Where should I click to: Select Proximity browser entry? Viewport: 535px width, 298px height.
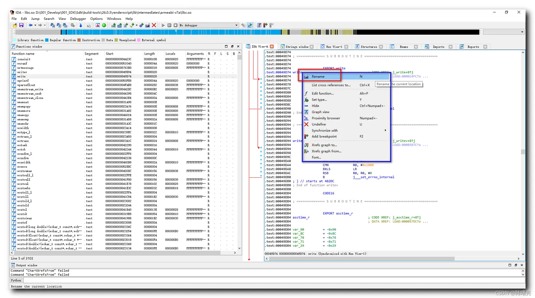pyautogui.click(x=347, y=118)
